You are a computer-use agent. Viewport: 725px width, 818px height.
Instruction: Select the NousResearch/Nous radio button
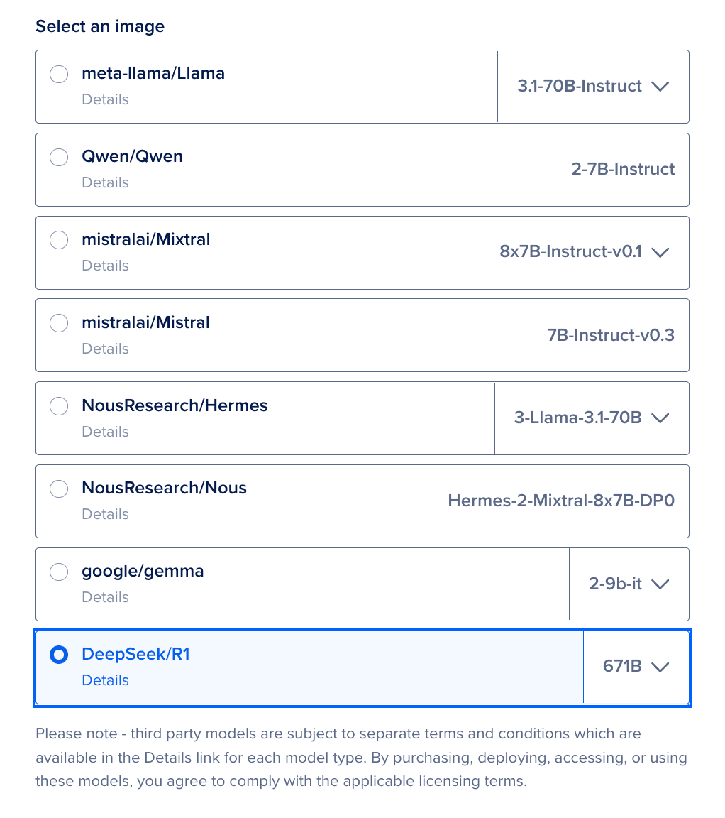point(59,489)
